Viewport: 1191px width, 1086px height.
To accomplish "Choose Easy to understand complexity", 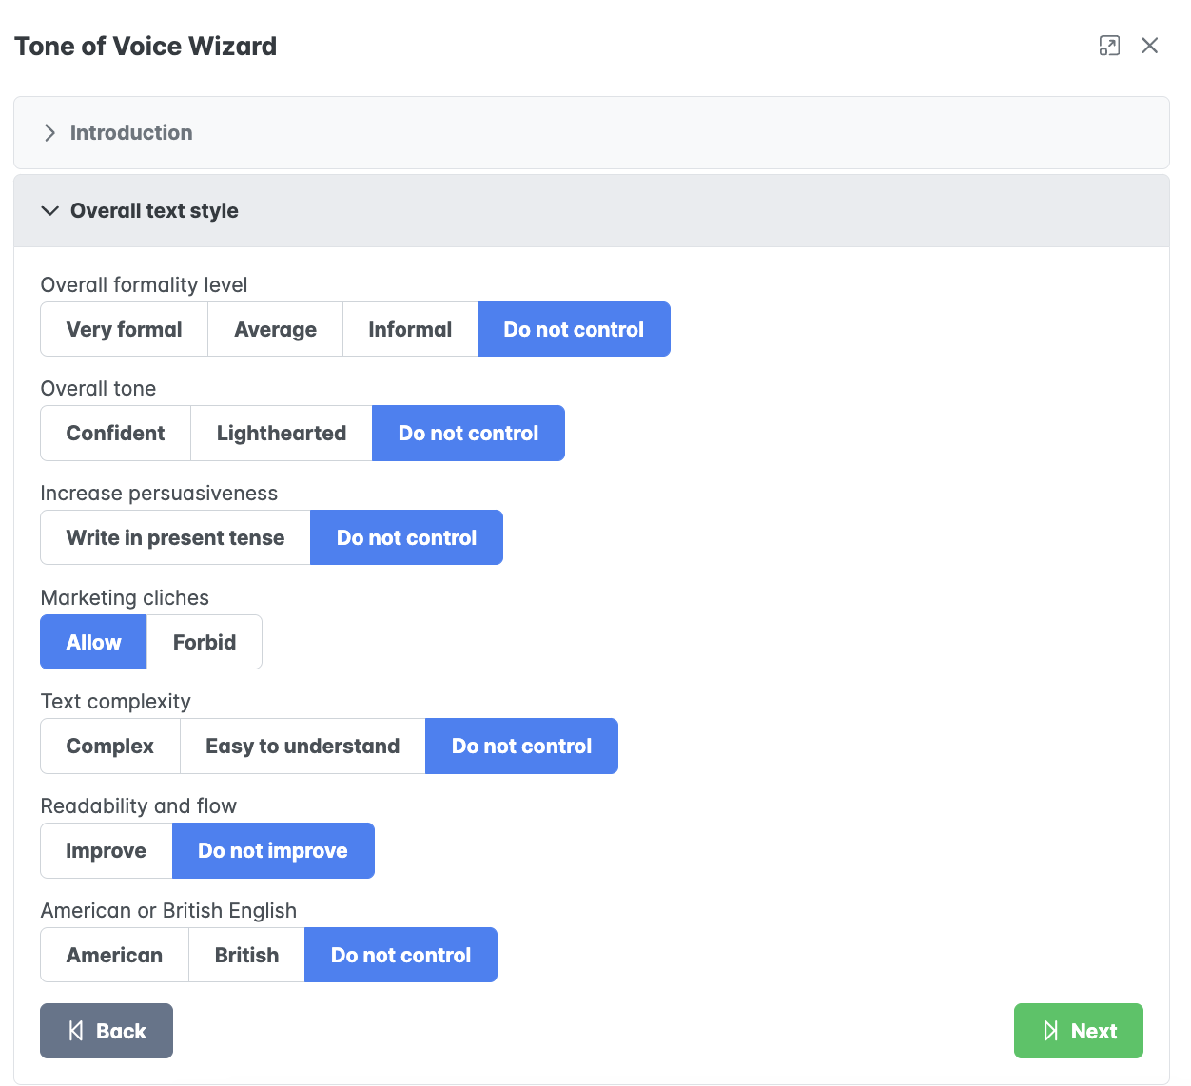I will point(303,747).
